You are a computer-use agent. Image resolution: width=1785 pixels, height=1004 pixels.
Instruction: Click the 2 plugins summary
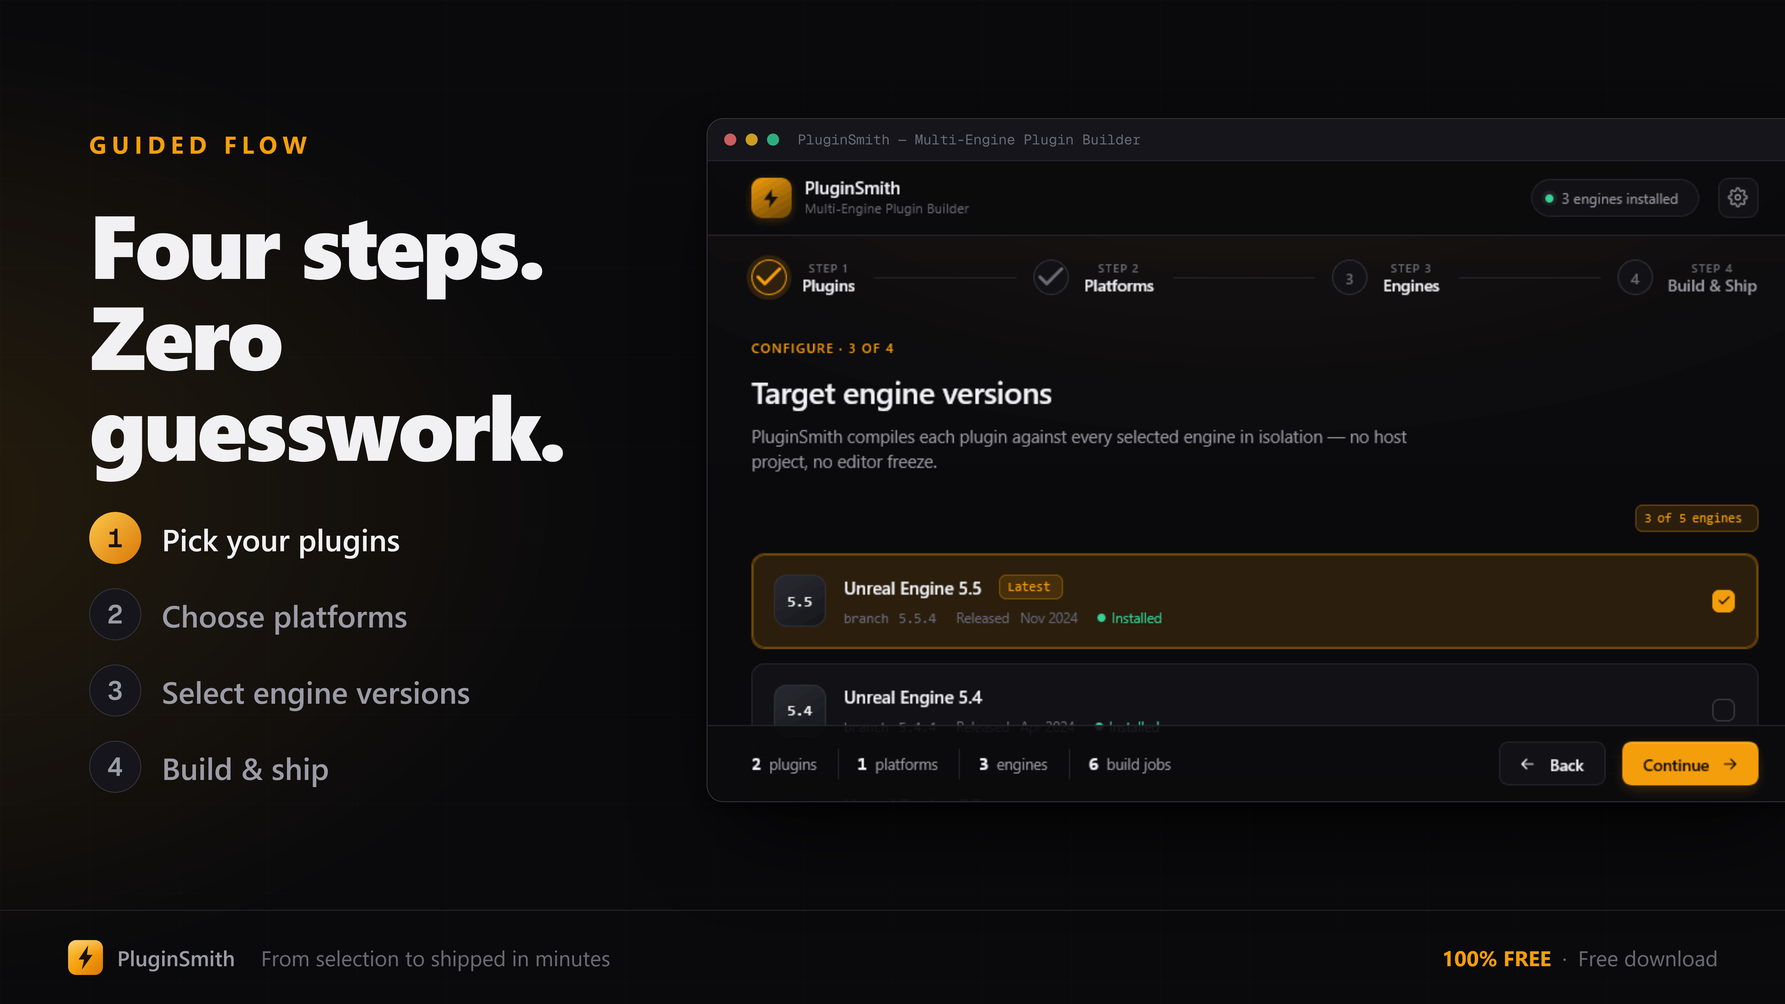pyautogui.click(x=784, y=764)
